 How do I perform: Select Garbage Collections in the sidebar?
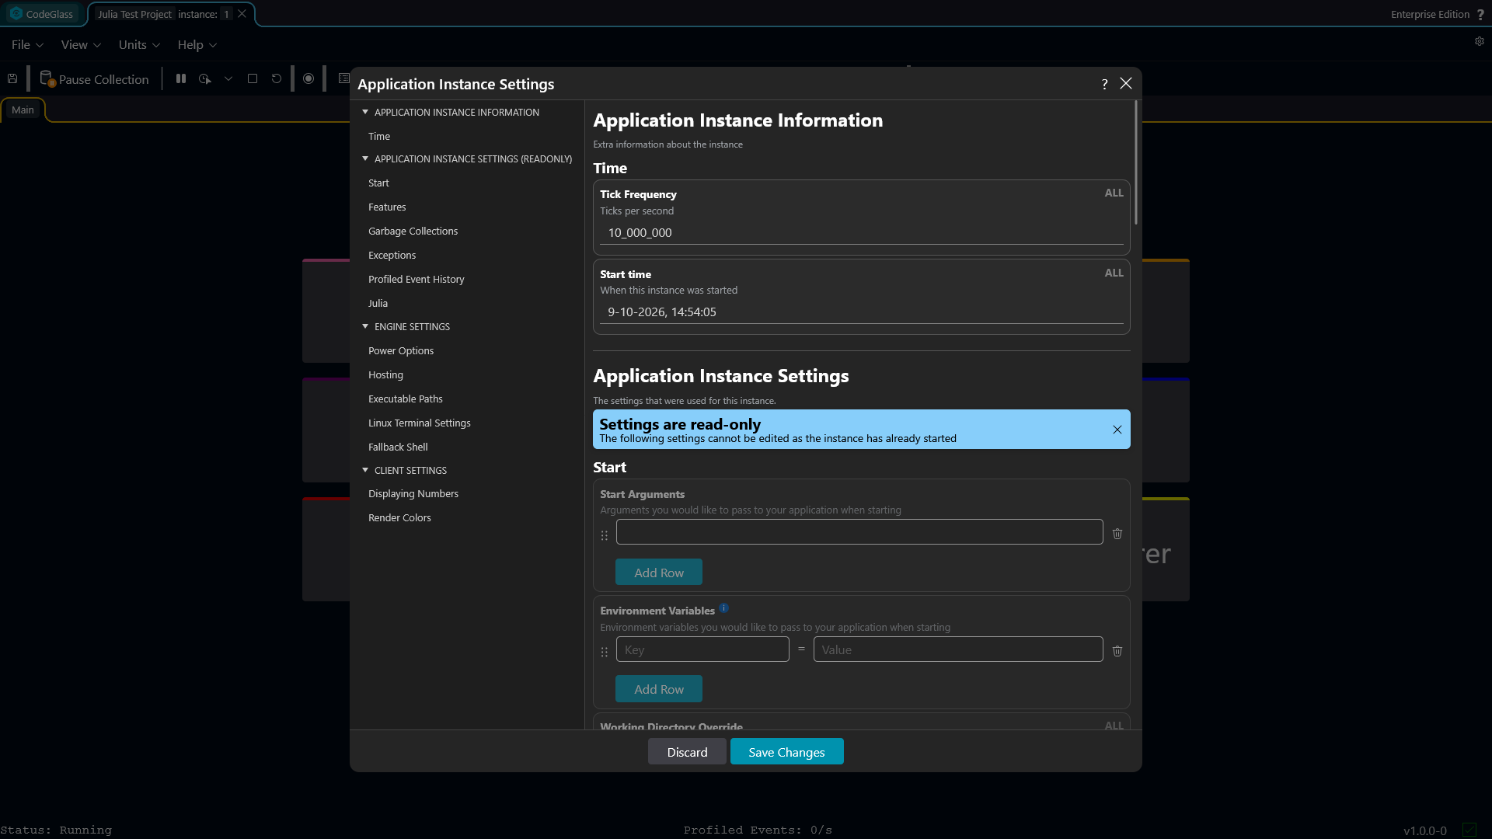413,231
